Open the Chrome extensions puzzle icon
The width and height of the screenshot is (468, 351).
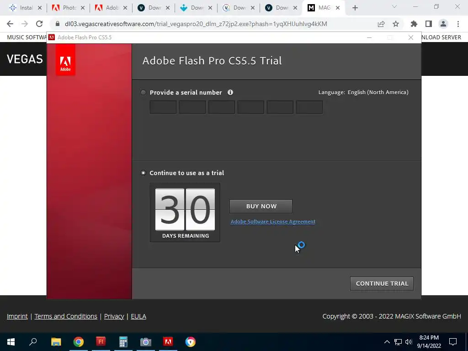point(414,24)
